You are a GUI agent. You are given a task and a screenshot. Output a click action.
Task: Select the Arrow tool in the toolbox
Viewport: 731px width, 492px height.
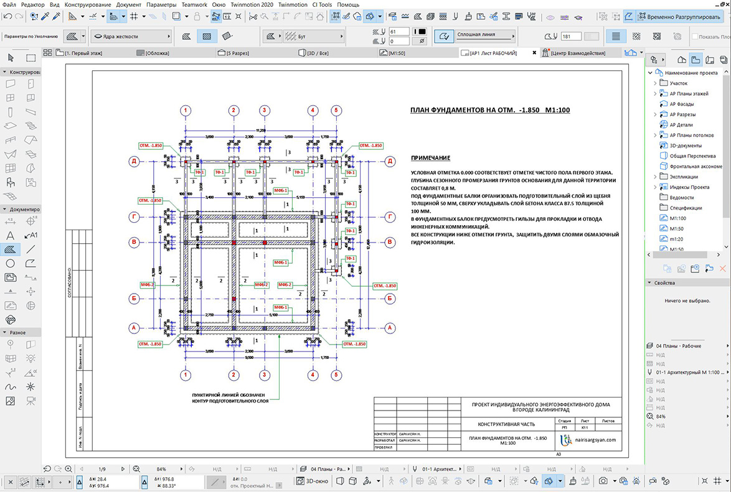[11, 58]
